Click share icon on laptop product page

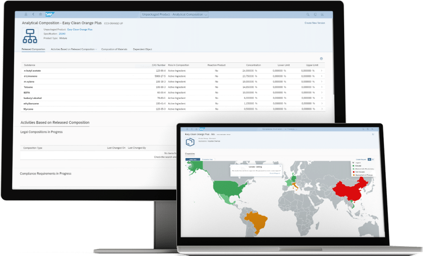click(x=373, y=134)
